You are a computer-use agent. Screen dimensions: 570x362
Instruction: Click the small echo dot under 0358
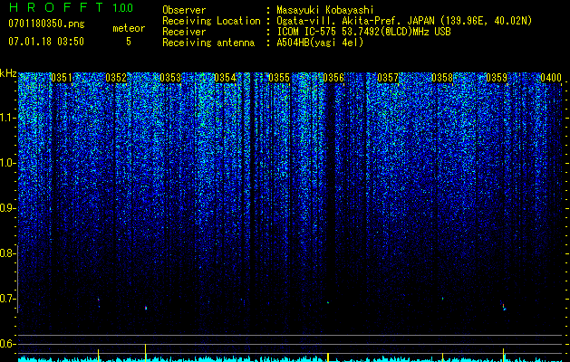(x=442, y=299)
